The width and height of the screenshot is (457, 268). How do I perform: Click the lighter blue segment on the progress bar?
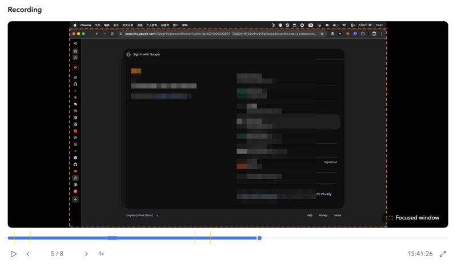113,238
